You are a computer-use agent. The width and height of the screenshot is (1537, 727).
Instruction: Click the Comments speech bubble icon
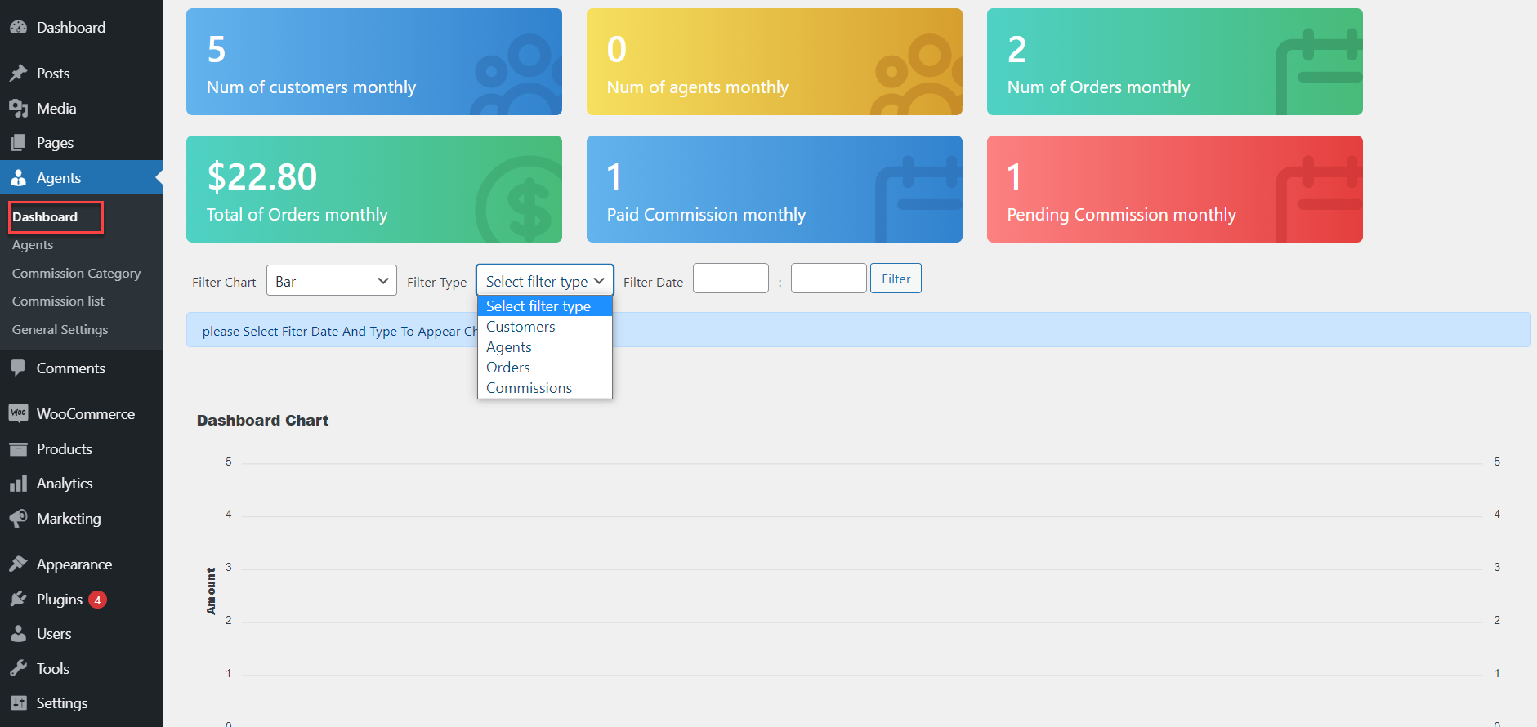(18, 368)
